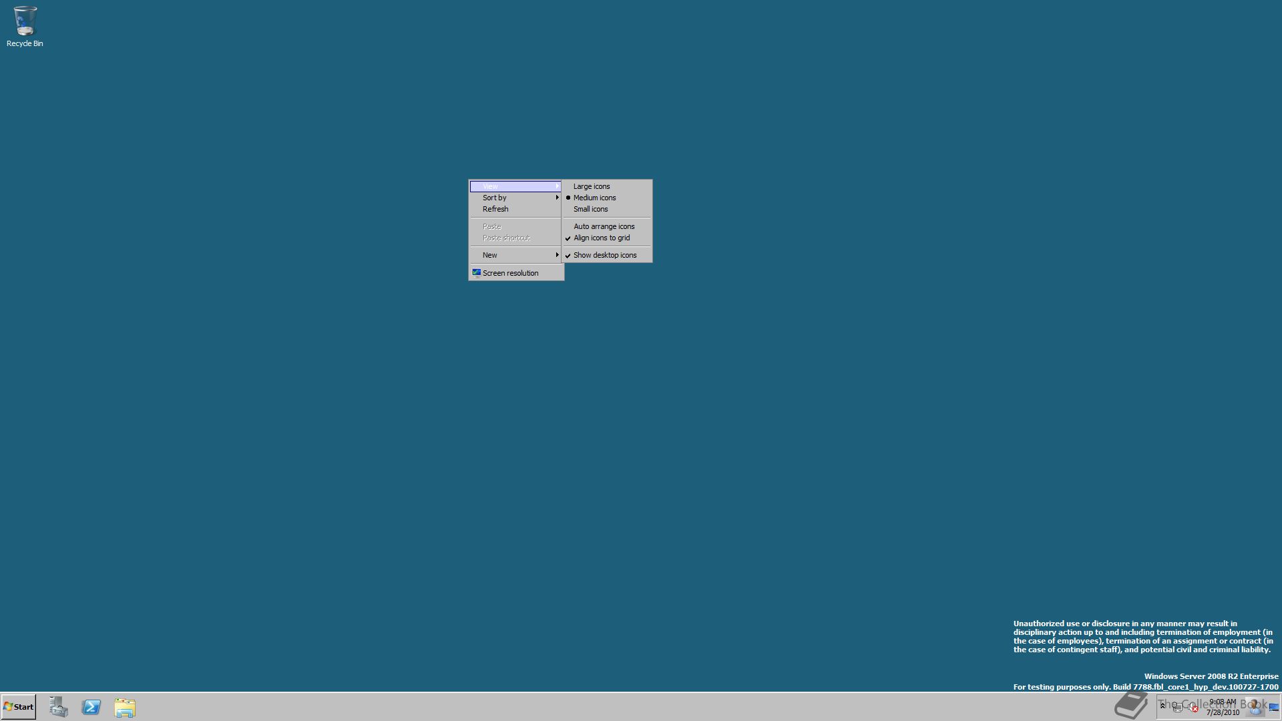Launch Server Manager from the taskbar
Viewport: 1282px width, 721px height.
(x=59, y=707)
